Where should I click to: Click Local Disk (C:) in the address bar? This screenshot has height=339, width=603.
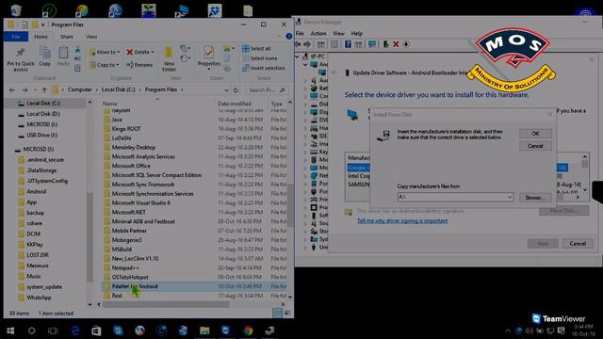pyautogui.click(x=119, y=89)
